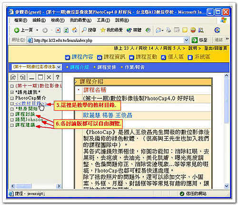Click the sidebar horizontal scrollbar left arrow

point(13,186)
